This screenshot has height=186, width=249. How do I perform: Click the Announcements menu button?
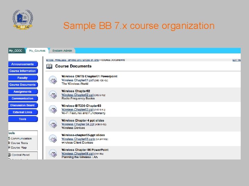coord(23,64)
